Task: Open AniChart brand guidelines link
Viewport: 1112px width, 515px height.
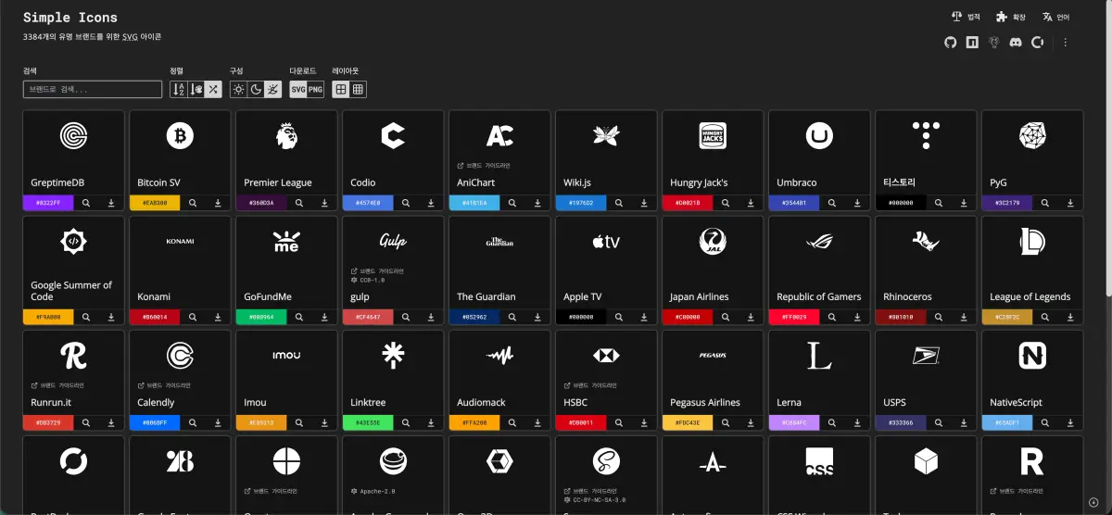Action: (x=484, y=166)
